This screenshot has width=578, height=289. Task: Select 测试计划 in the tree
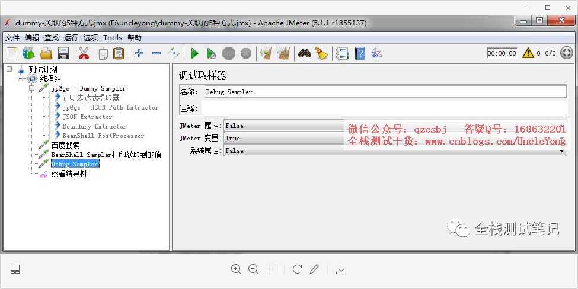point(43,69)
